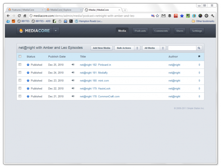
Task: Click the Publish Date column header
Action: (x=57, y=57)
